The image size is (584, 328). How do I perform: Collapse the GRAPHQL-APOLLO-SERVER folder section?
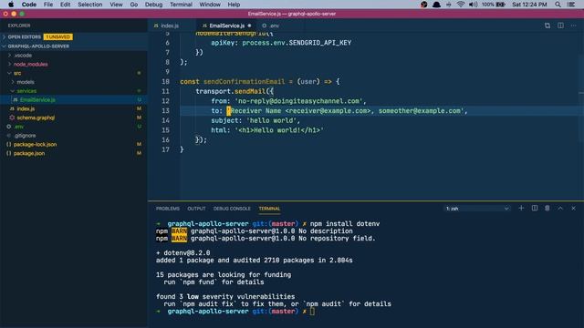click(x=38, y=46)
